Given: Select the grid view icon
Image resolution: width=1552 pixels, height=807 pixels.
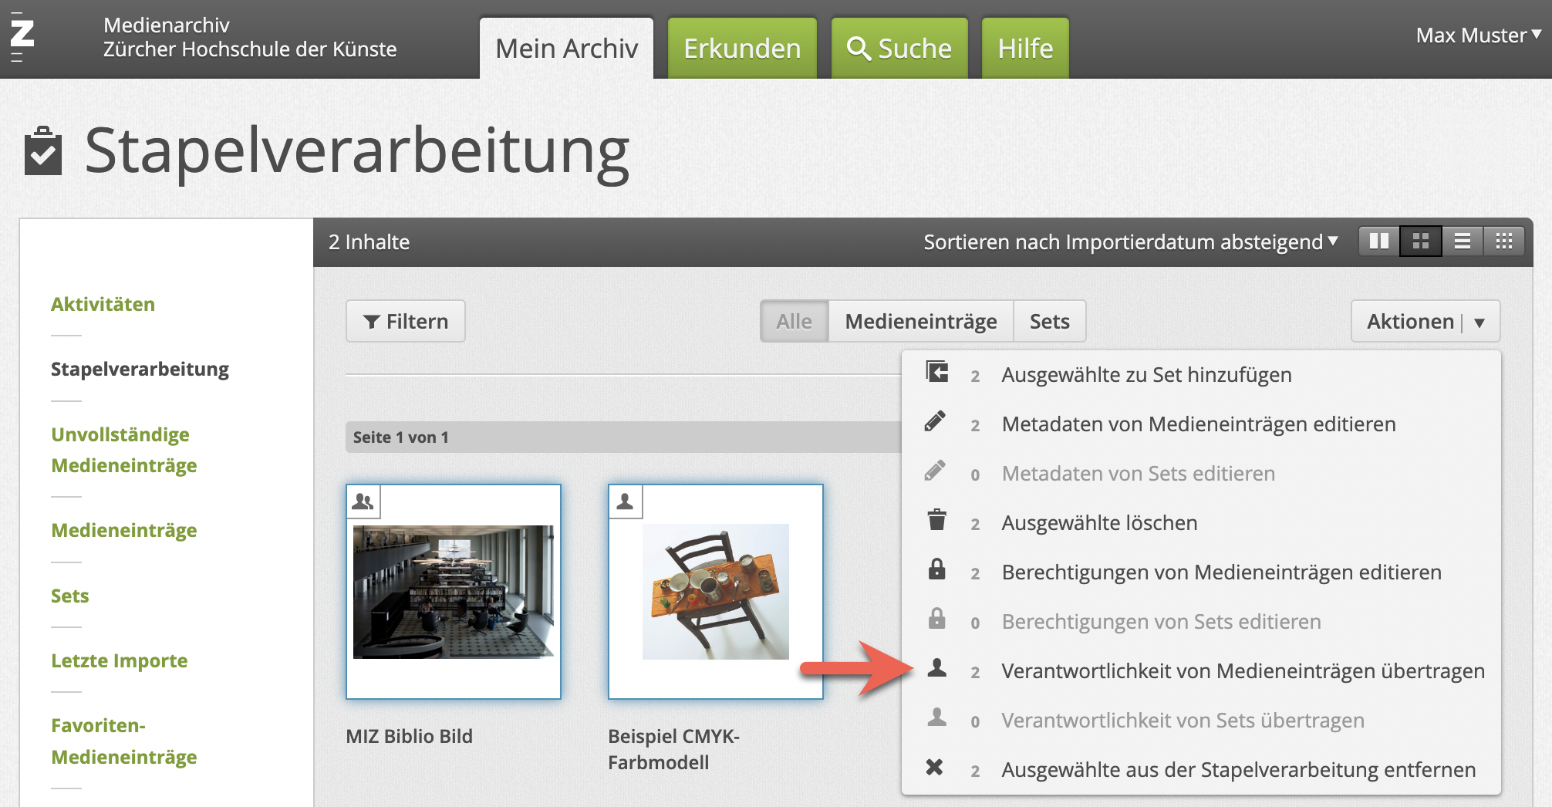Looking at the screenshot, I should pos(1420,241).
